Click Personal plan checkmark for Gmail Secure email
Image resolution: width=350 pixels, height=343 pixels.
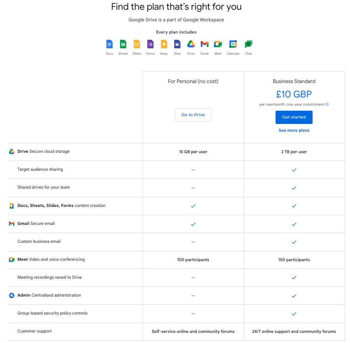pos(193,224)
